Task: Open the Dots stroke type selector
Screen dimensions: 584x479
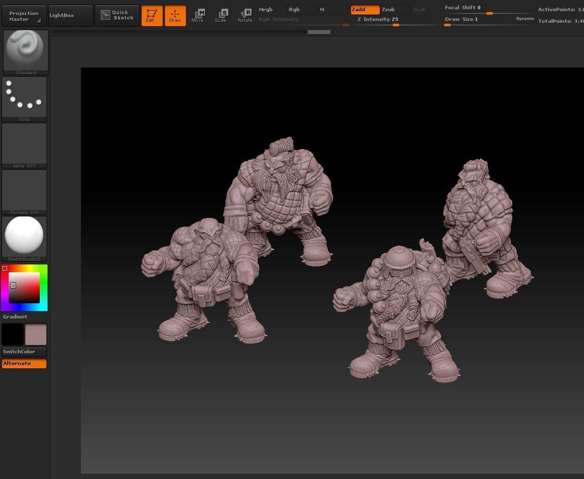Action: click(24, 99)
